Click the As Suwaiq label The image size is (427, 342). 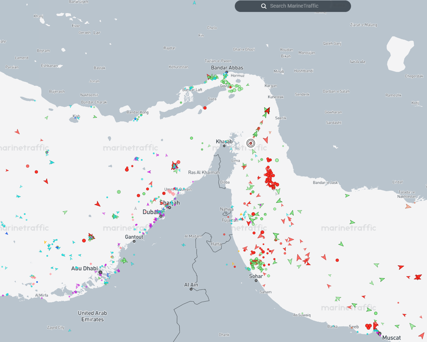point(302,315)
